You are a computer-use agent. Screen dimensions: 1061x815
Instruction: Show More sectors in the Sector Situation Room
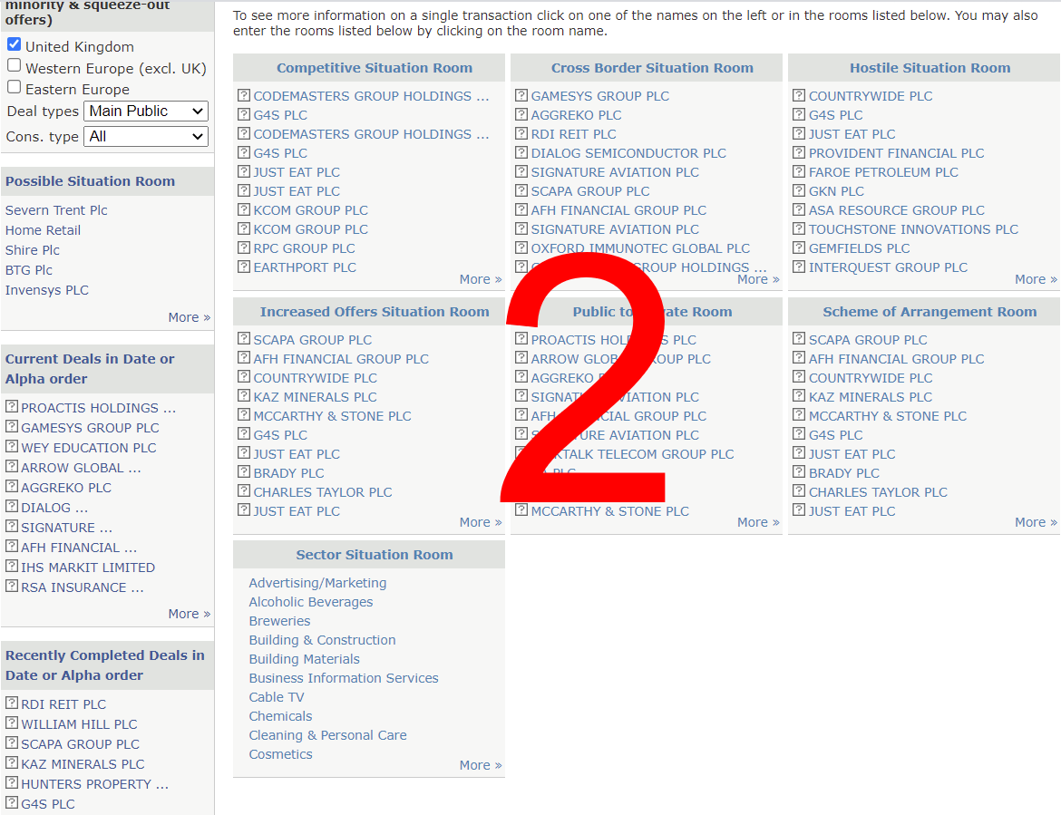coord(481,765)
